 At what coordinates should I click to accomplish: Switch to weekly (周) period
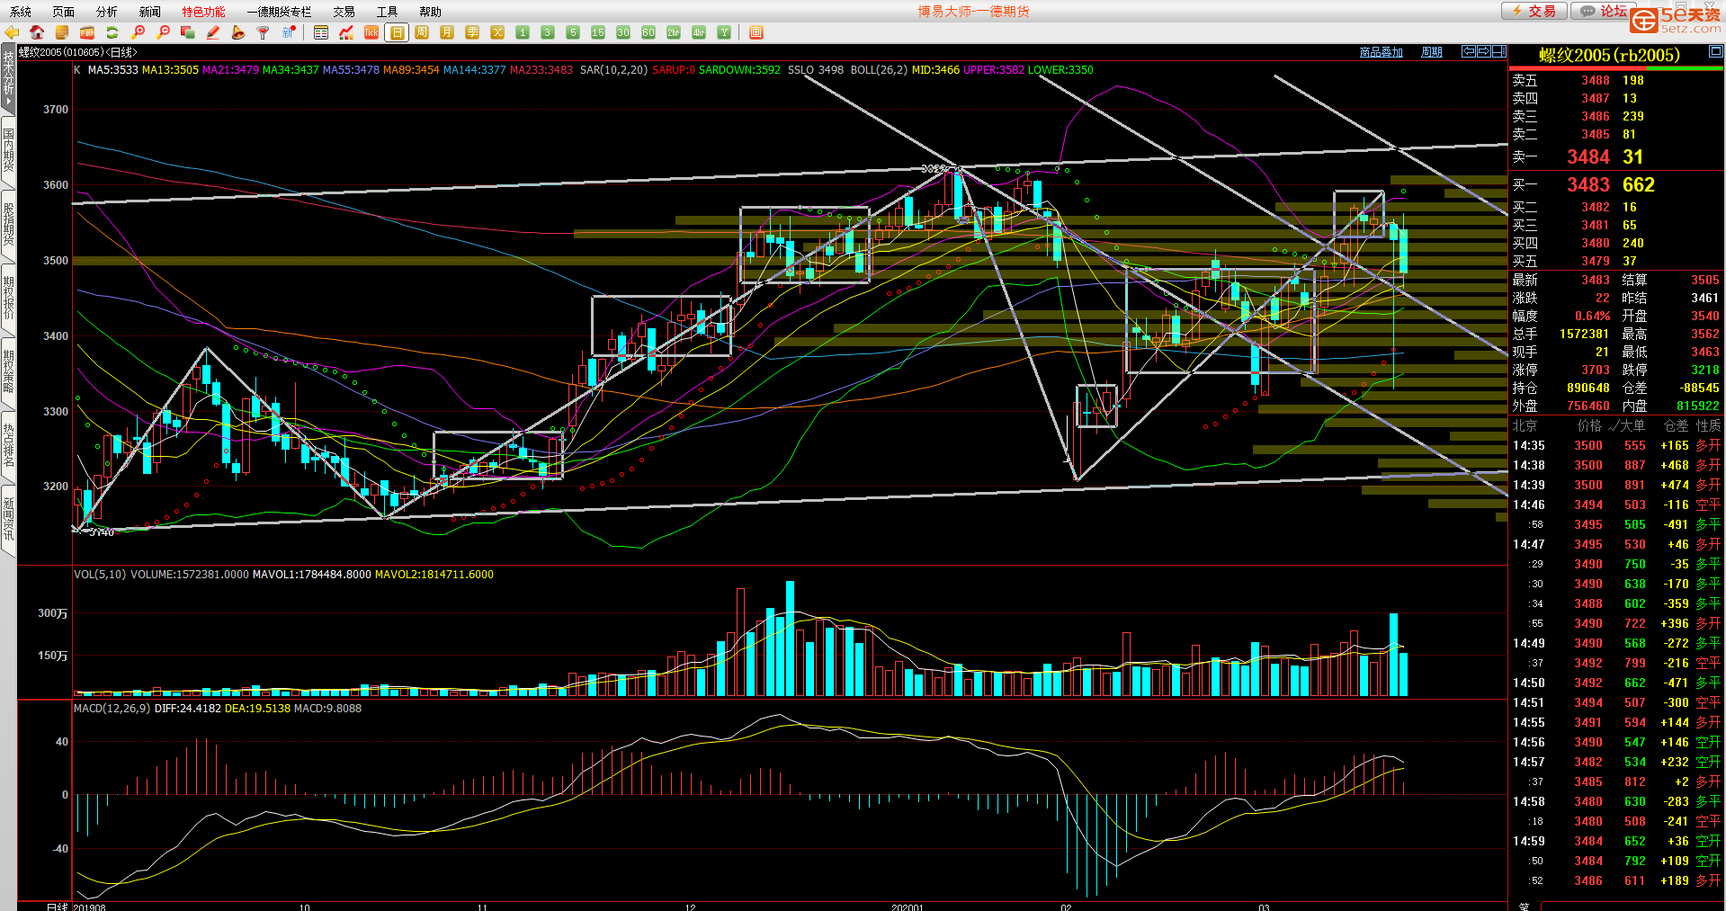click(421, 32)
